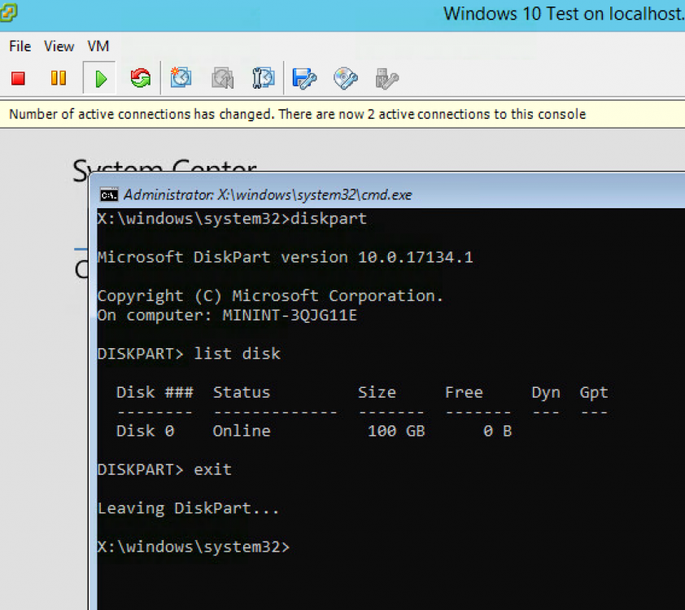Click the 'Disk ###' column header
This screenshot has height=610, width=685.
155,392
